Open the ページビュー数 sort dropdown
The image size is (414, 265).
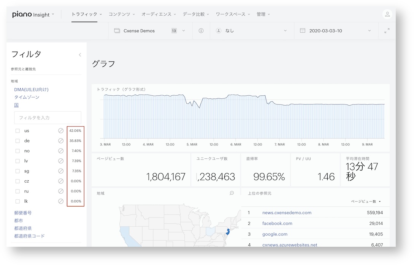tap(366, 202)
